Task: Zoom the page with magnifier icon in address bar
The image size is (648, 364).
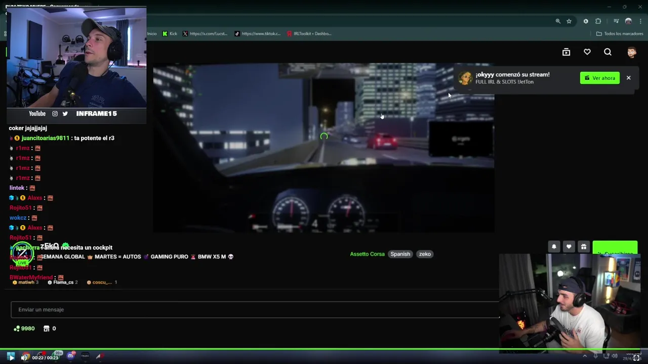Action: 558,21
